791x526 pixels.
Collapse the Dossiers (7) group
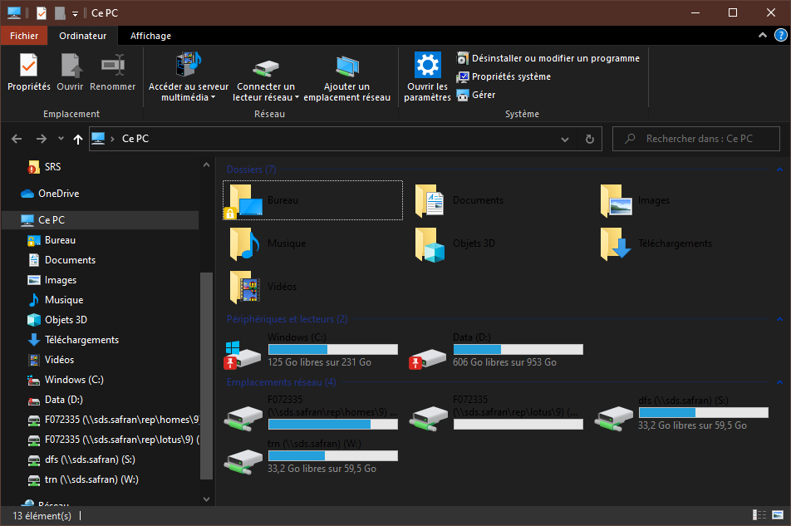(779, 170)
